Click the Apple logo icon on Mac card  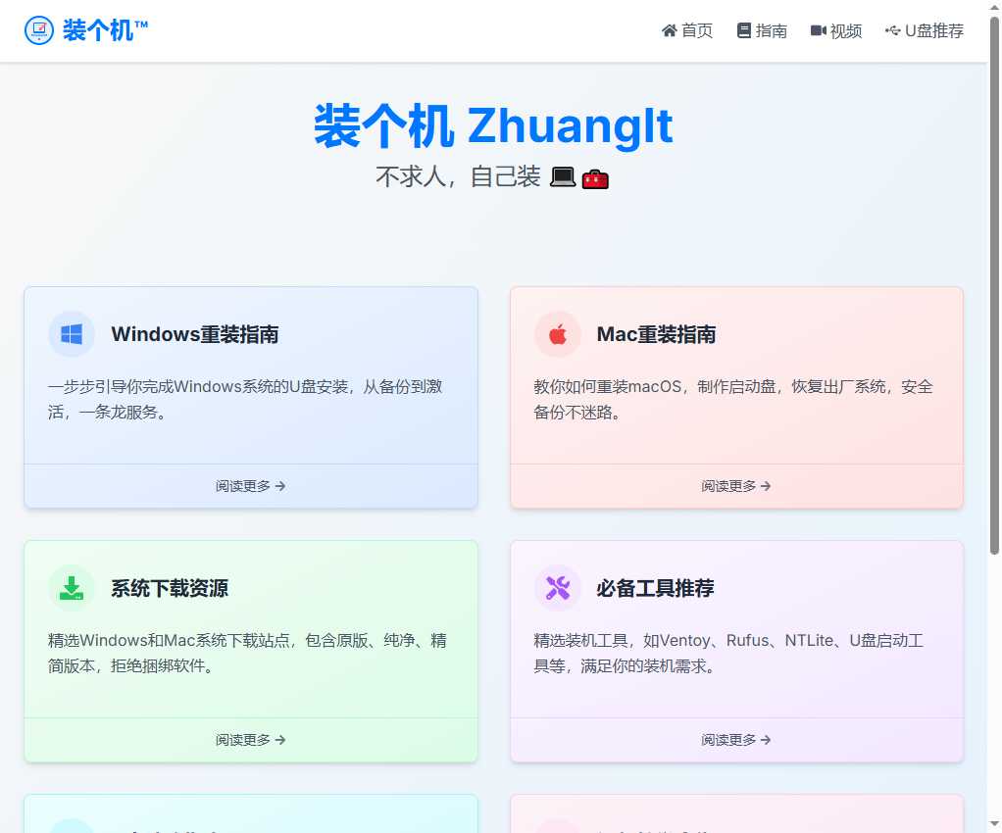click(558, 334)
